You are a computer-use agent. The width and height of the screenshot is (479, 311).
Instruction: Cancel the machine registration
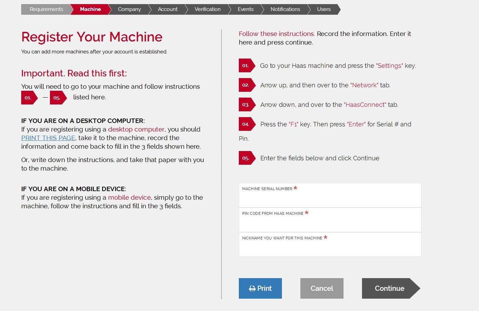[x=322, y=288]
